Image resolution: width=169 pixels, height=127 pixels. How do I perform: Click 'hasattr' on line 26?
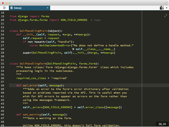click(x=40, y=42)
